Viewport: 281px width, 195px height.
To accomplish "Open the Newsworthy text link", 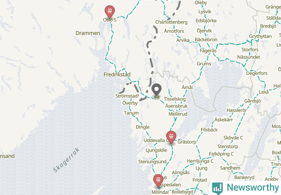I will click(x=252, y=187).
